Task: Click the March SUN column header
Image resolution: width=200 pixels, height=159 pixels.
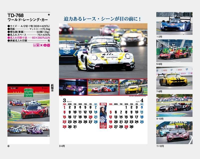Action: pos(64,104)
